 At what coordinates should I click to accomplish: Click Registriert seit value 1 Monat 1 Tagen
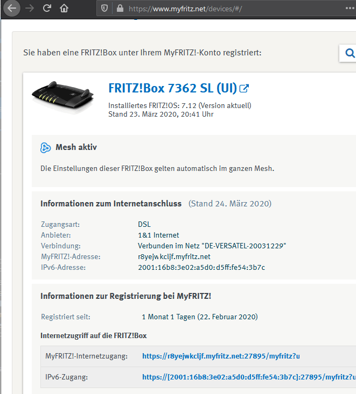(200, 317)
